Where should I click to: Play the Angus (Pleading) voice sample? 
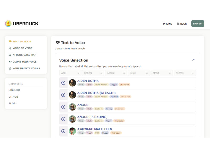[x=63, y=119]
